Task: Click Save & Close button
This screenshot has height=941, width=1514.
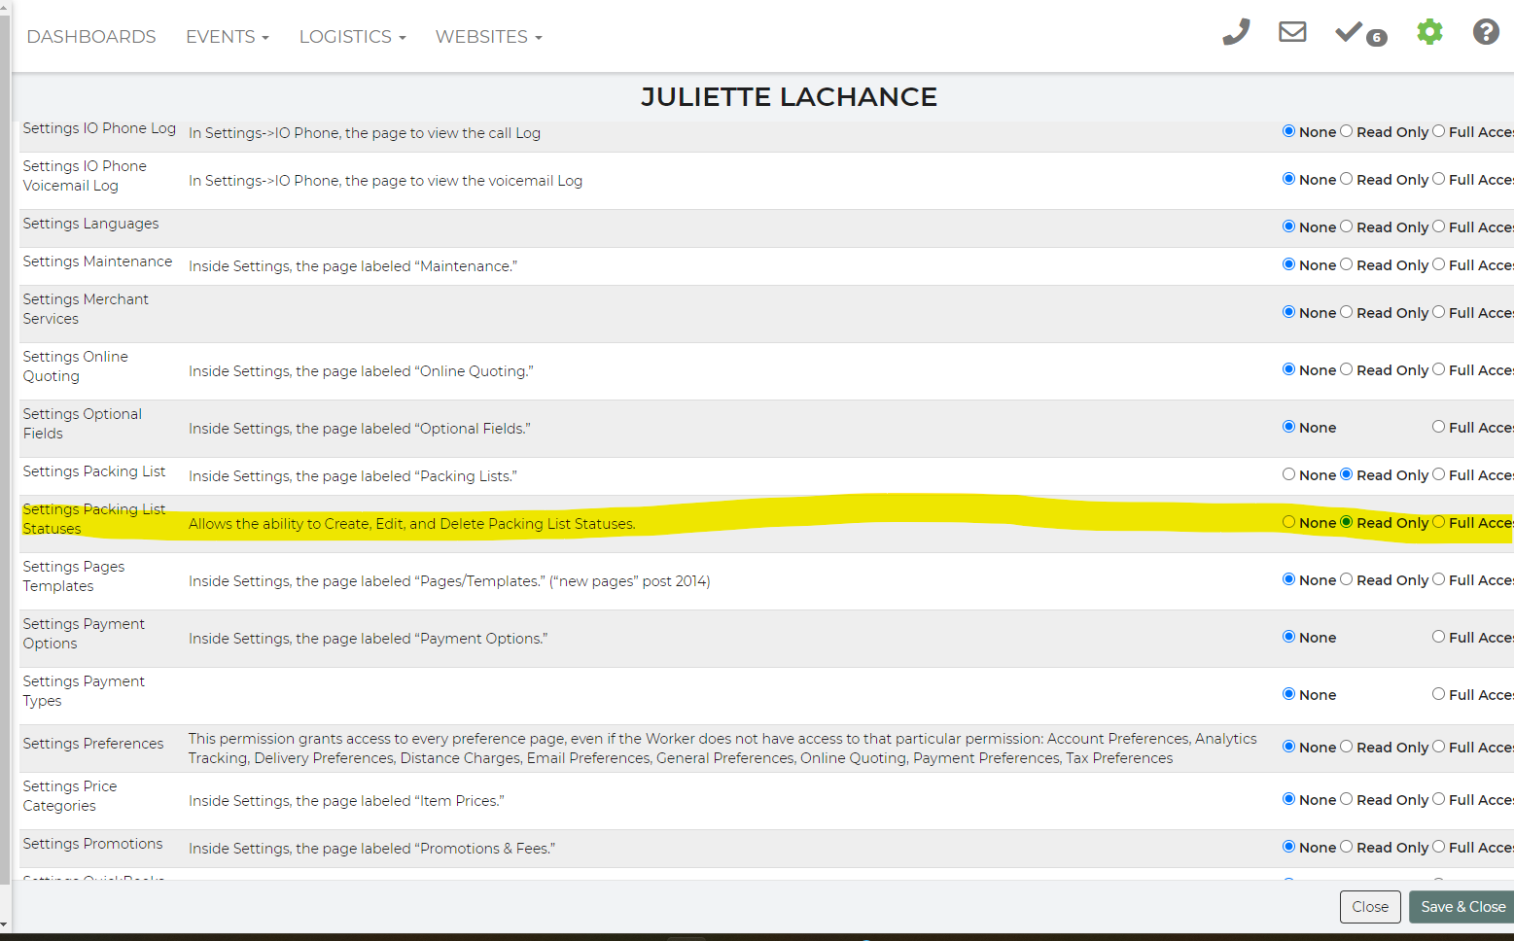Action: coord(1461,907)
